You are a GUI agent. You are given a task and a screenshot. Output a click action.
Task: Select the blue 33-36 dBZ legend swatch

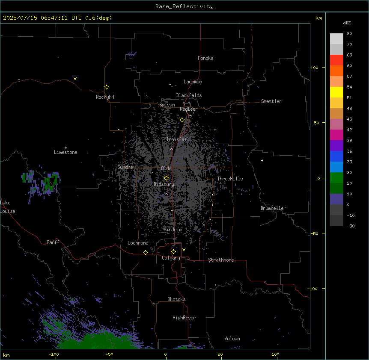(336, 156)
